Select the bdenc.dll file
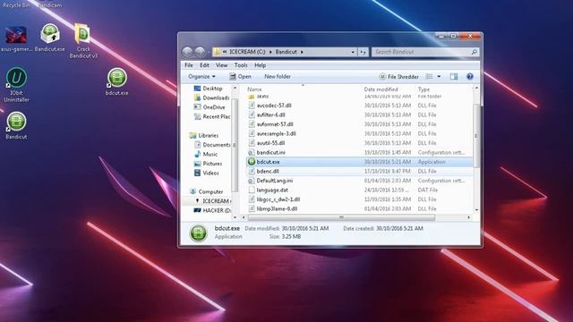Image resolution: width=573 pixels, height=322 pixels. pyautogui.click(x=268, y=171)
